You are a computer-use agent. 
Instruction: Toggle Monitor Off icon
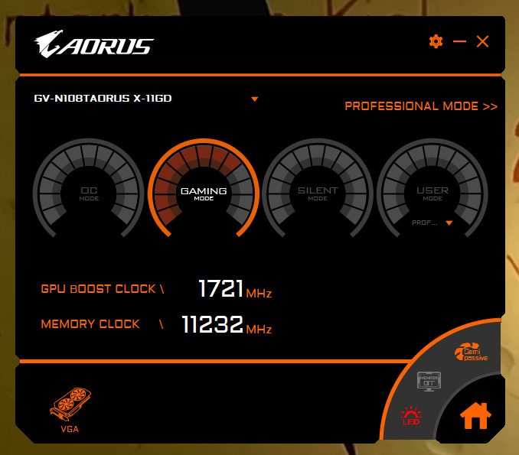pyautogui.click(x=429, y=382)
